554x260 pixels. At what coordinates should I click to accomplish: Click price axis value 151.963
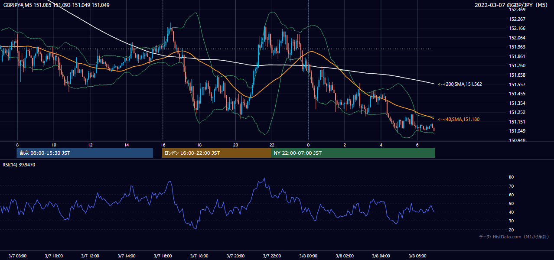[x=517, y=47]
